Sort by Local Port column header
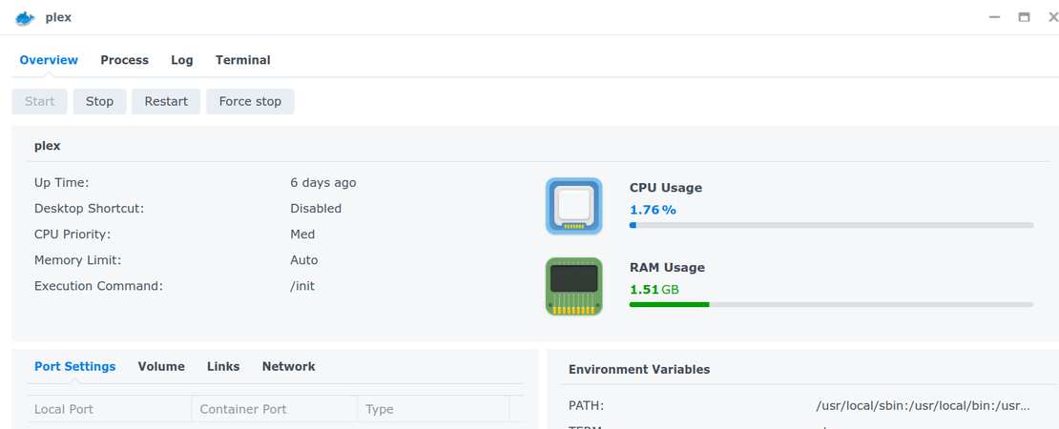Image resolution: width=1059 pixels, height=429 pixels. click(110, 409)
